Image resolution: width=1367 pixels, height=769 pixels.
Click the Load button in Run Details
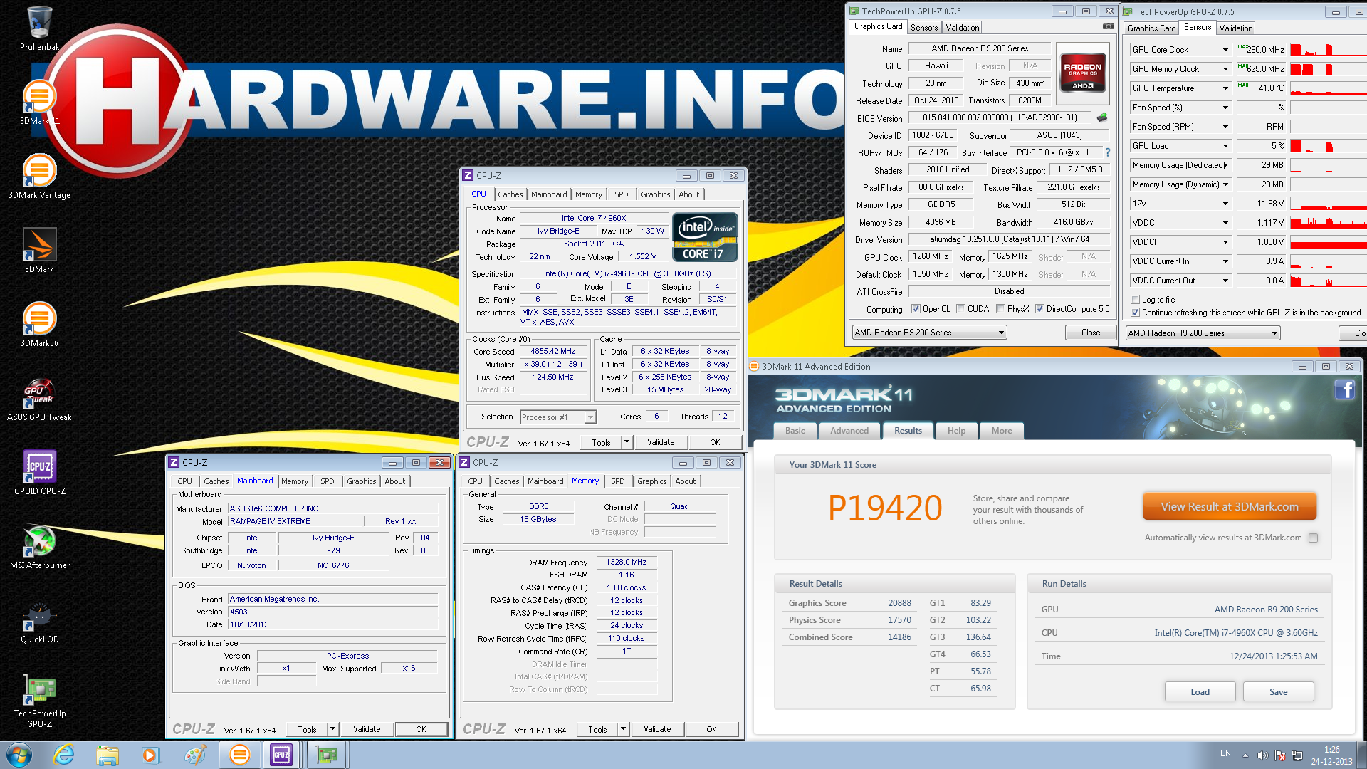pyautogui.click(x=1200, y=692)
